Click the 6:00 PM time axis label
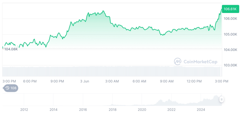Screen dimensions: 242x113 coord(30,81)
